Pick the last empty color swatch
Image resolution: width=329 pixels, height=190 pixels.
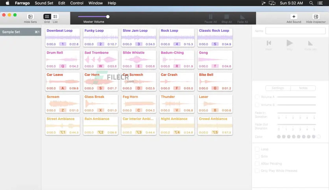[318, 137]
